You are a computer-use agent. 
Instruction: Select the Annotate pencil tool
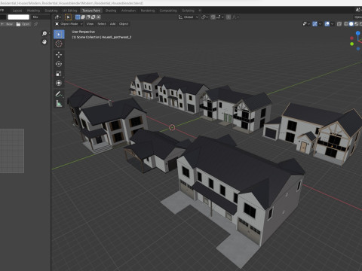tap(59, 94)
